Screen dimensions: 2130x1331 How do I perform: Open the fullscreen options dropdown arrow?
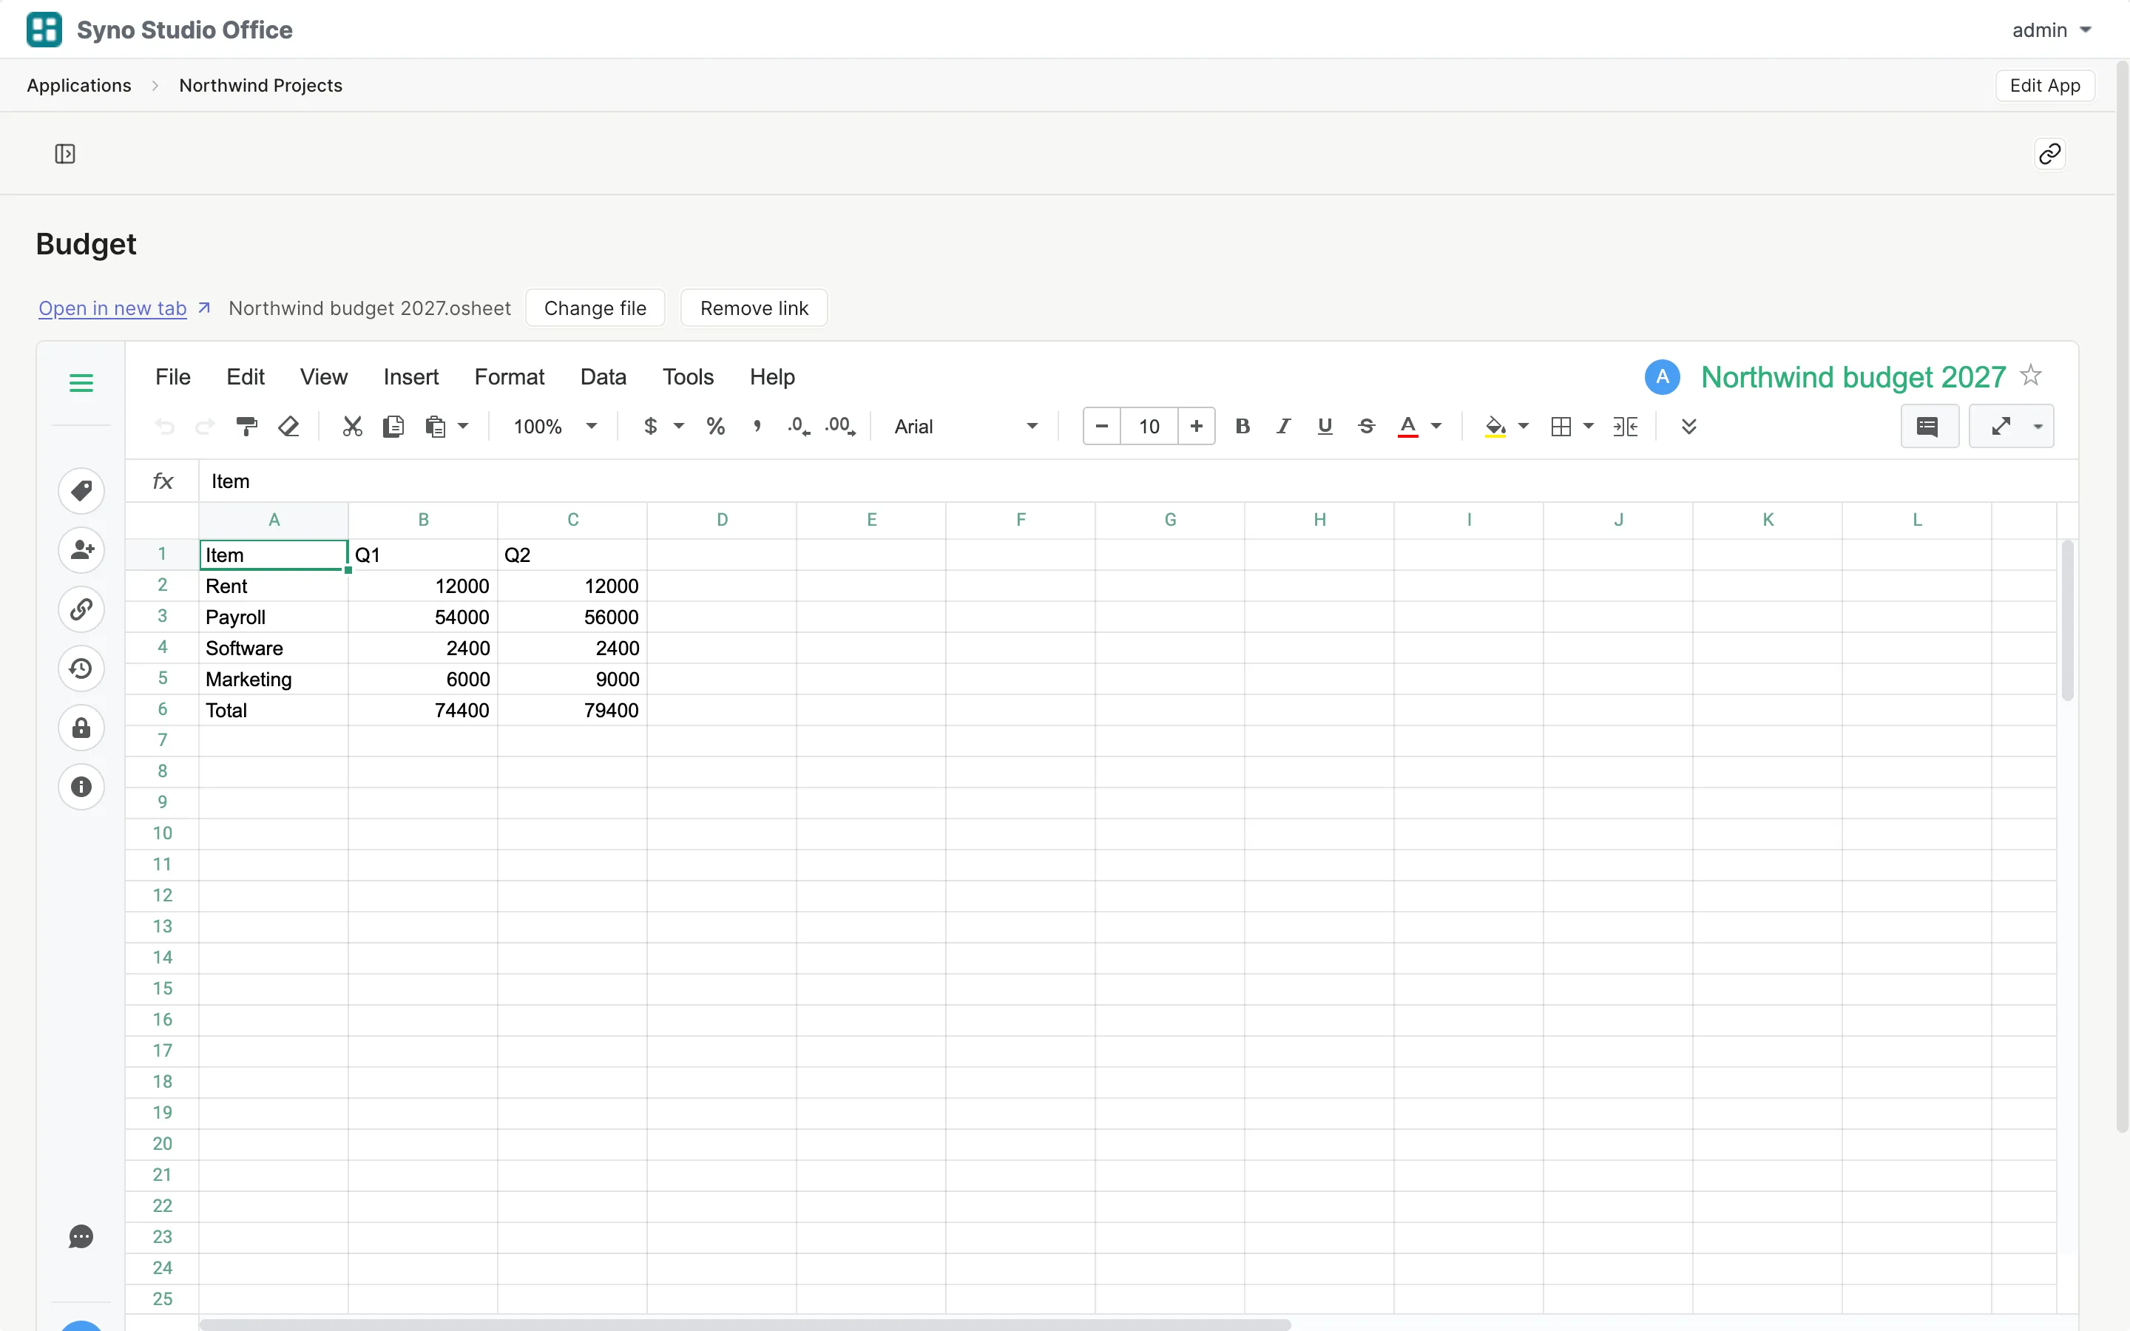point(2038,427)
